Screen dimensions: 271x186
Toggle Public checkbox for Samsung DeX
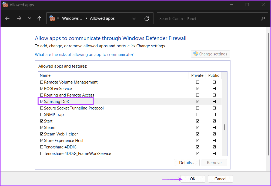(214, 101)
